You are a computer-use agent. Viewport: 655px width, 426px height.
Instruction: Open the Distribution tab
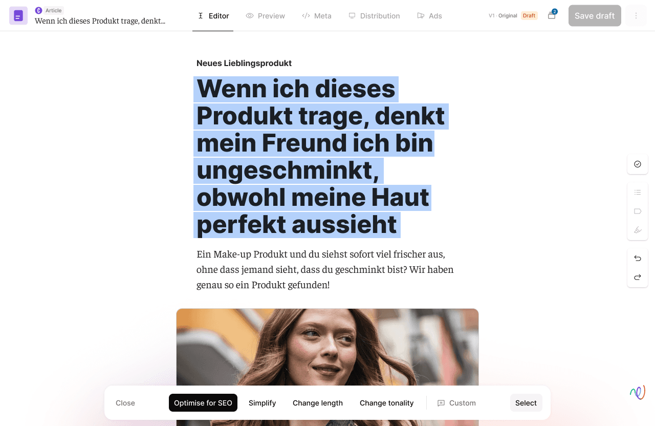pos(374,16)
